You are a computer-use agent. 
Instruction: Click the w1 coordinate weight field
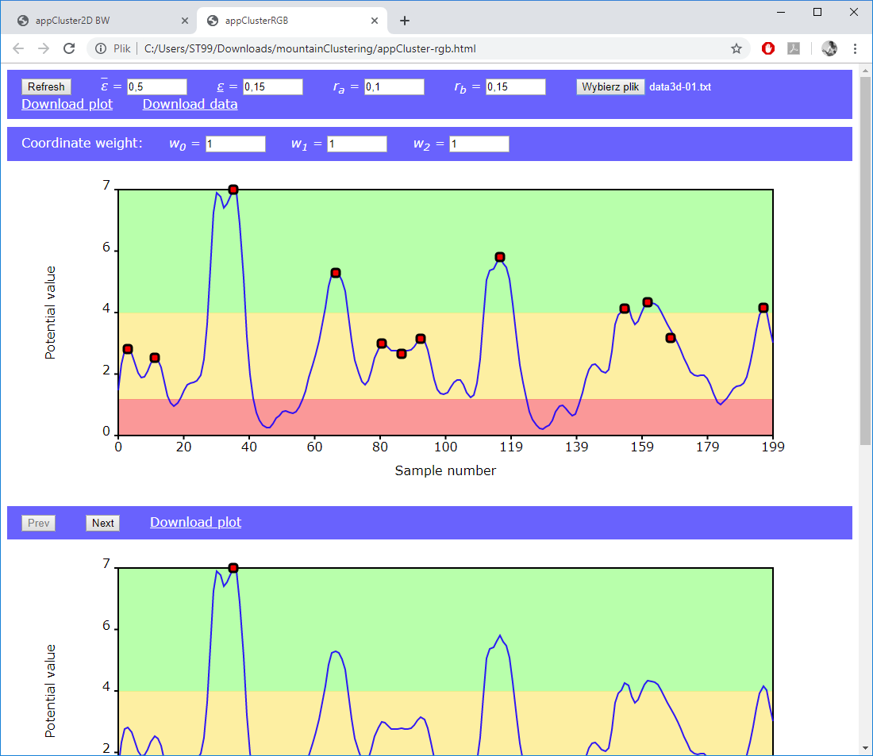(x=356, y=144)
